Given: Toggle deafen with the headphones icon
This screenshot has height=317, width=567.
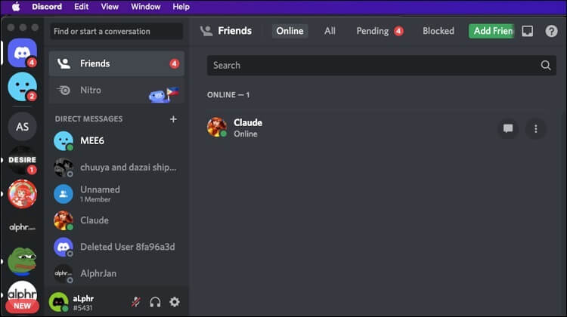Looking at the screenshot, I should coord(155,302).
